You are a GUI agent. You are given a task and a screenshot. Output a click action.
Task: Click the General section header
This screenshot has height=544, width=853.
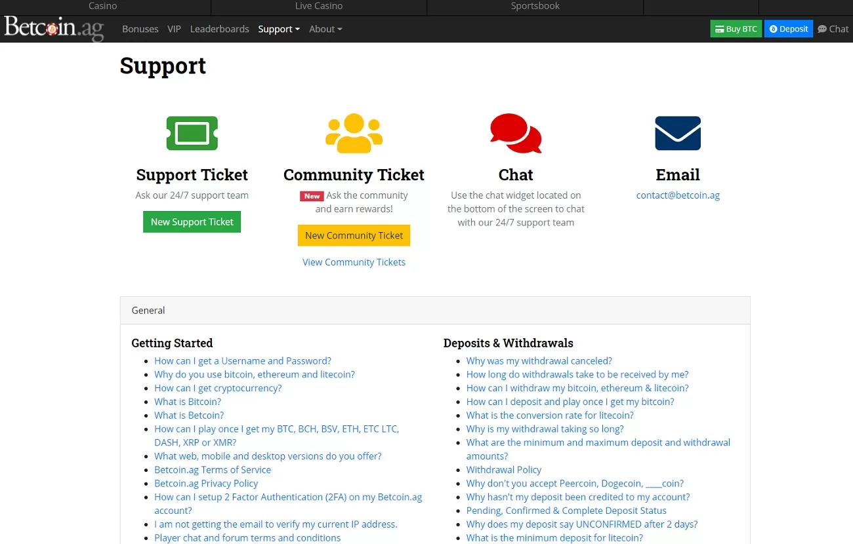pos(435,311)
